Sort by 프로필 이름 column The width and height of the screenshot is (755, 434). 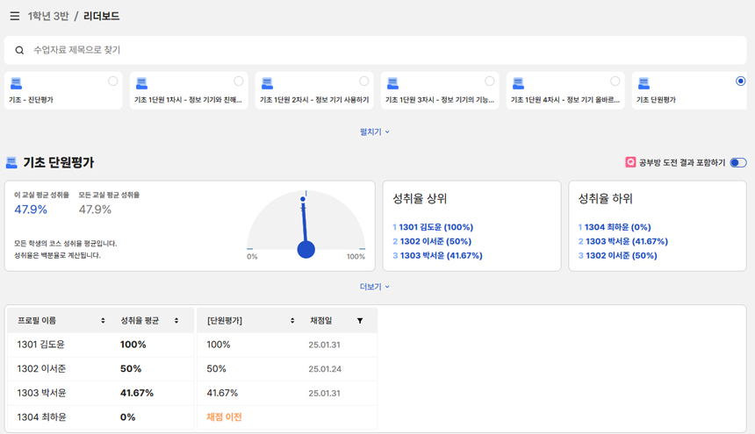coord(103,321)
